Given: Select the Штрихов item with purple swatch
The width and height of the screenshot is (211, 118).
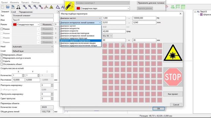Looking at the screenshot, I should pyautogui.click(x=205, y=14).
